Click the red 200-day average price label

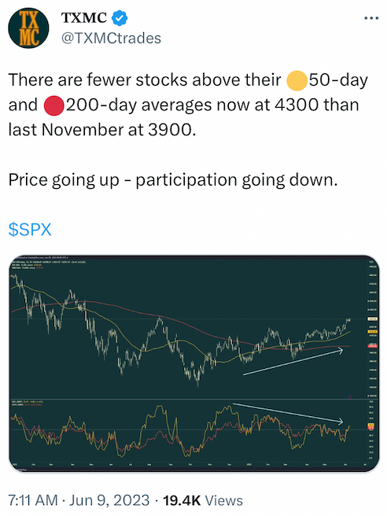[372, 346]
